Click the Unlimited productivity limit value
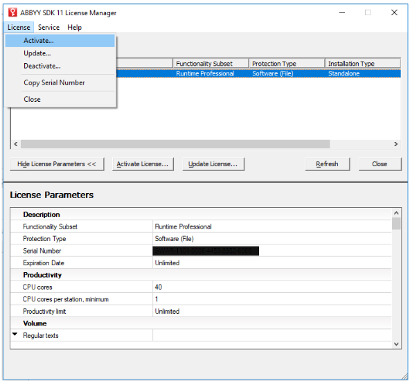The height and width of the screenshot is (383, 410). click(167, 312)
